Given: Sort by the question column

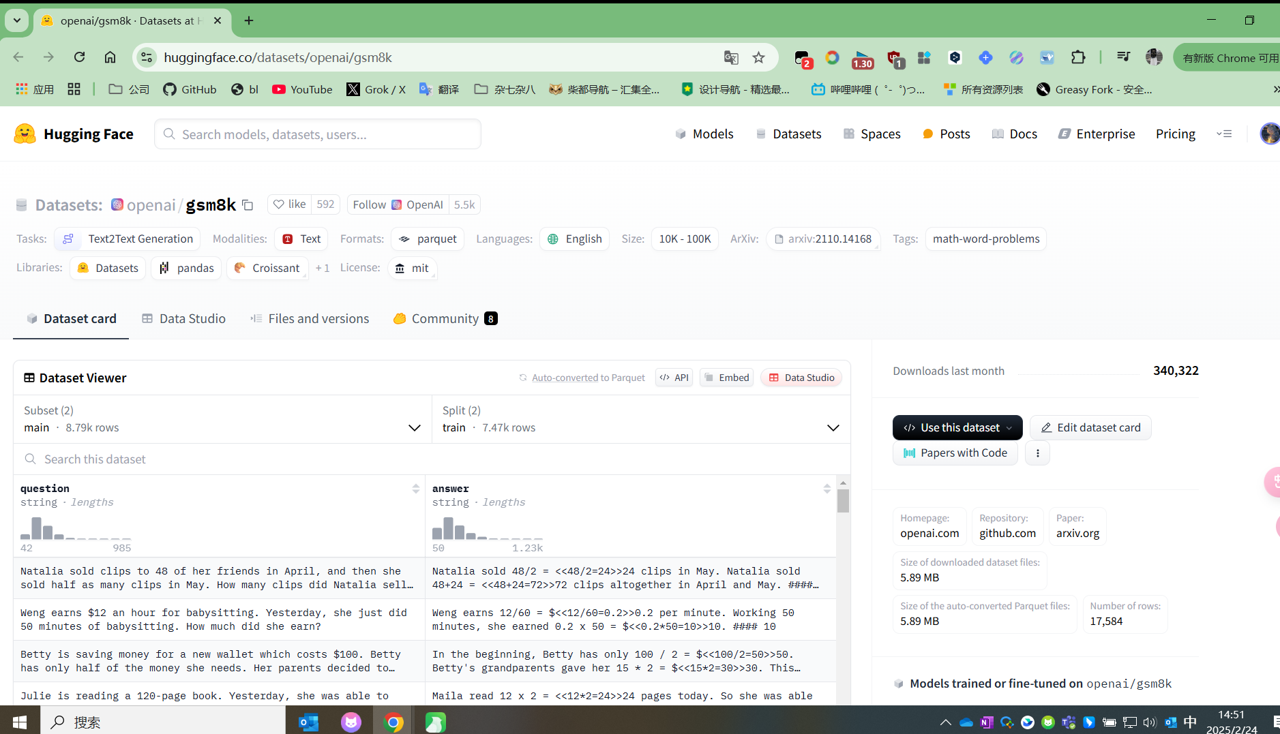Looking at the screenshot, I should [x=415, y=489].
